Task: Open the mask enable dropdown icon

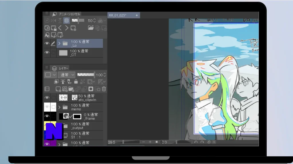Action: (91, 82)
